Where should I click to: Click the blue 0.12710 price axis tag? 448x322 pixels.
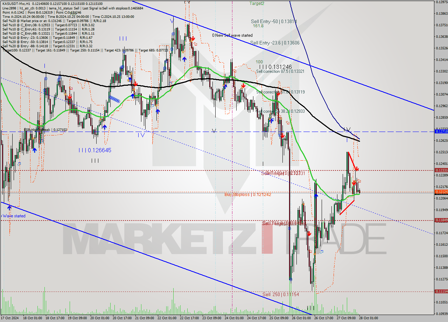click(x=441, y=132)
